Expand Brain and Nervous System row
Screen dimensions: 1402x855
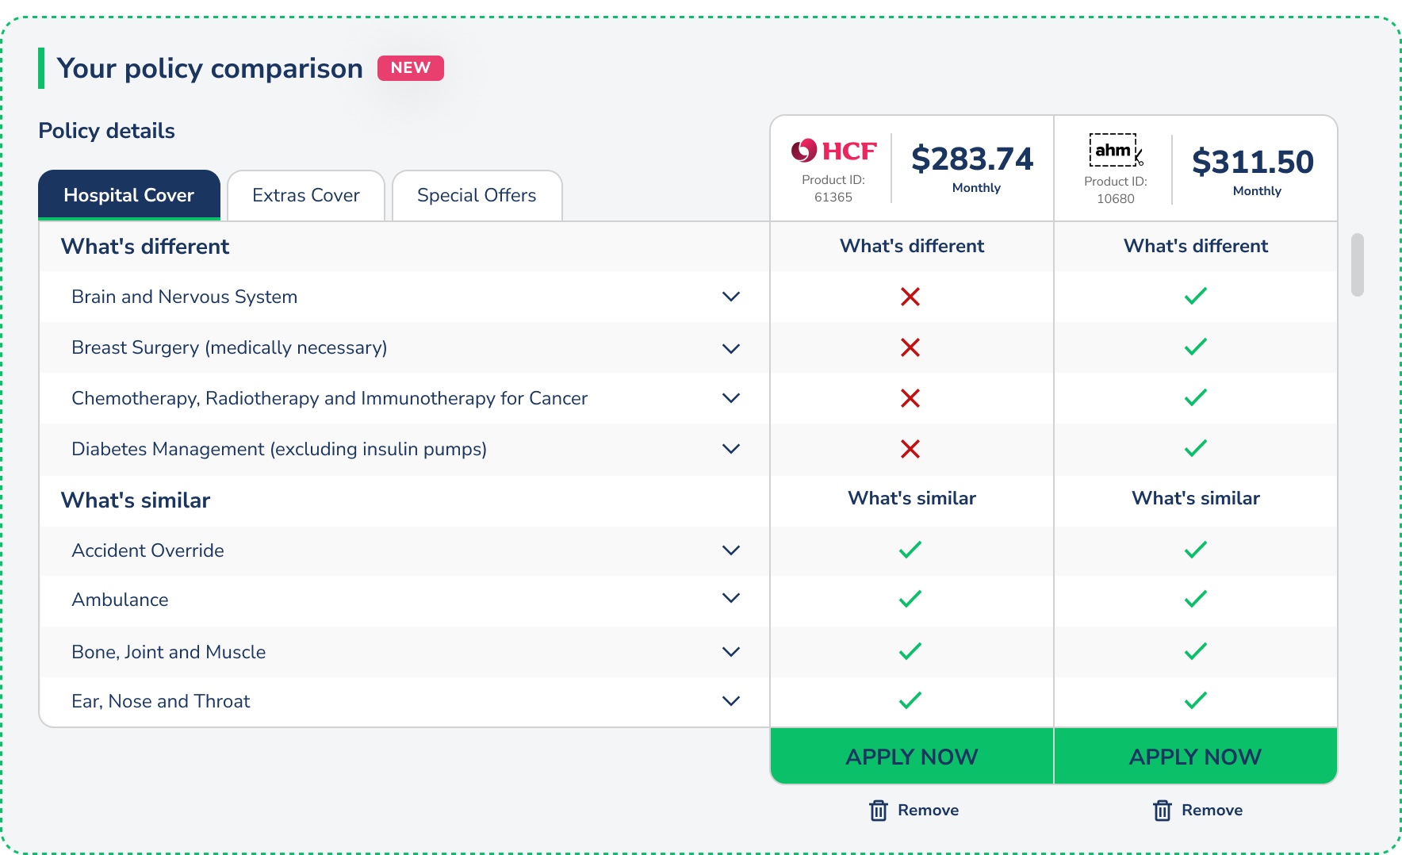coord(731,297)
